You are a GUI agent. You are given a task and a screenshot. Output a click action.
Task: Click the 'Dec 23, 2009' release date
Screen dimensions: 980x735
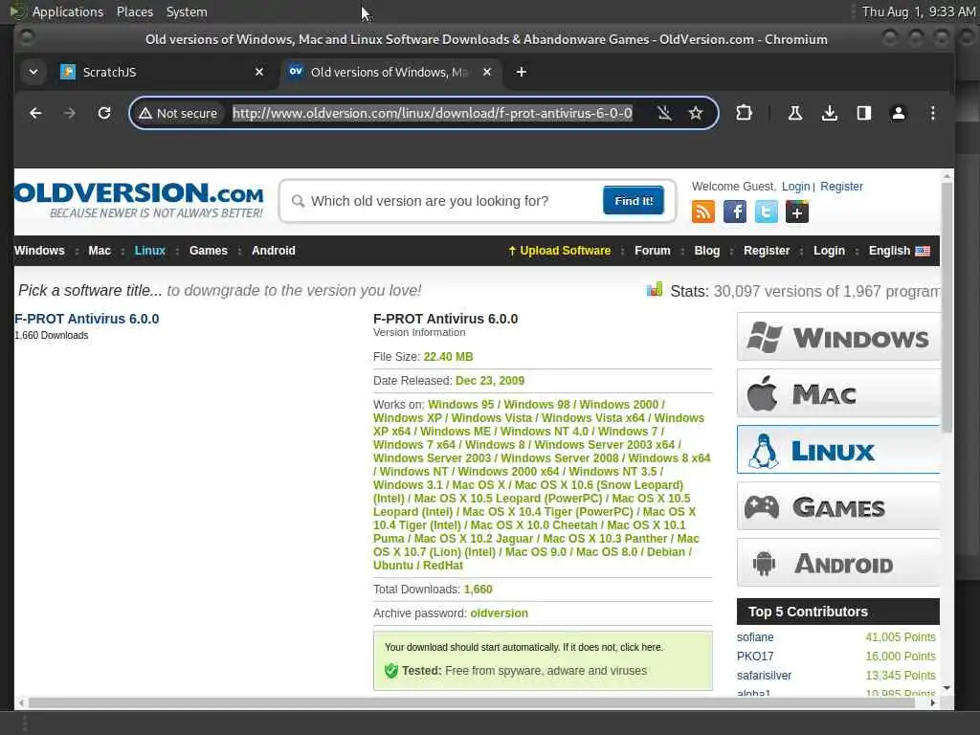click(490, 381)
